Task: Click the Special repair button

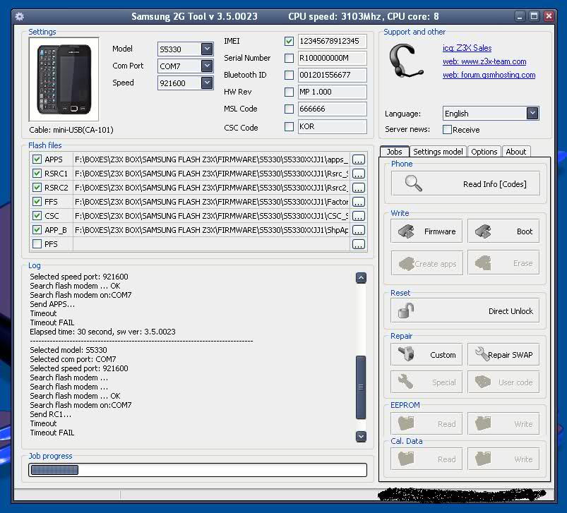Action: point(426,382)
